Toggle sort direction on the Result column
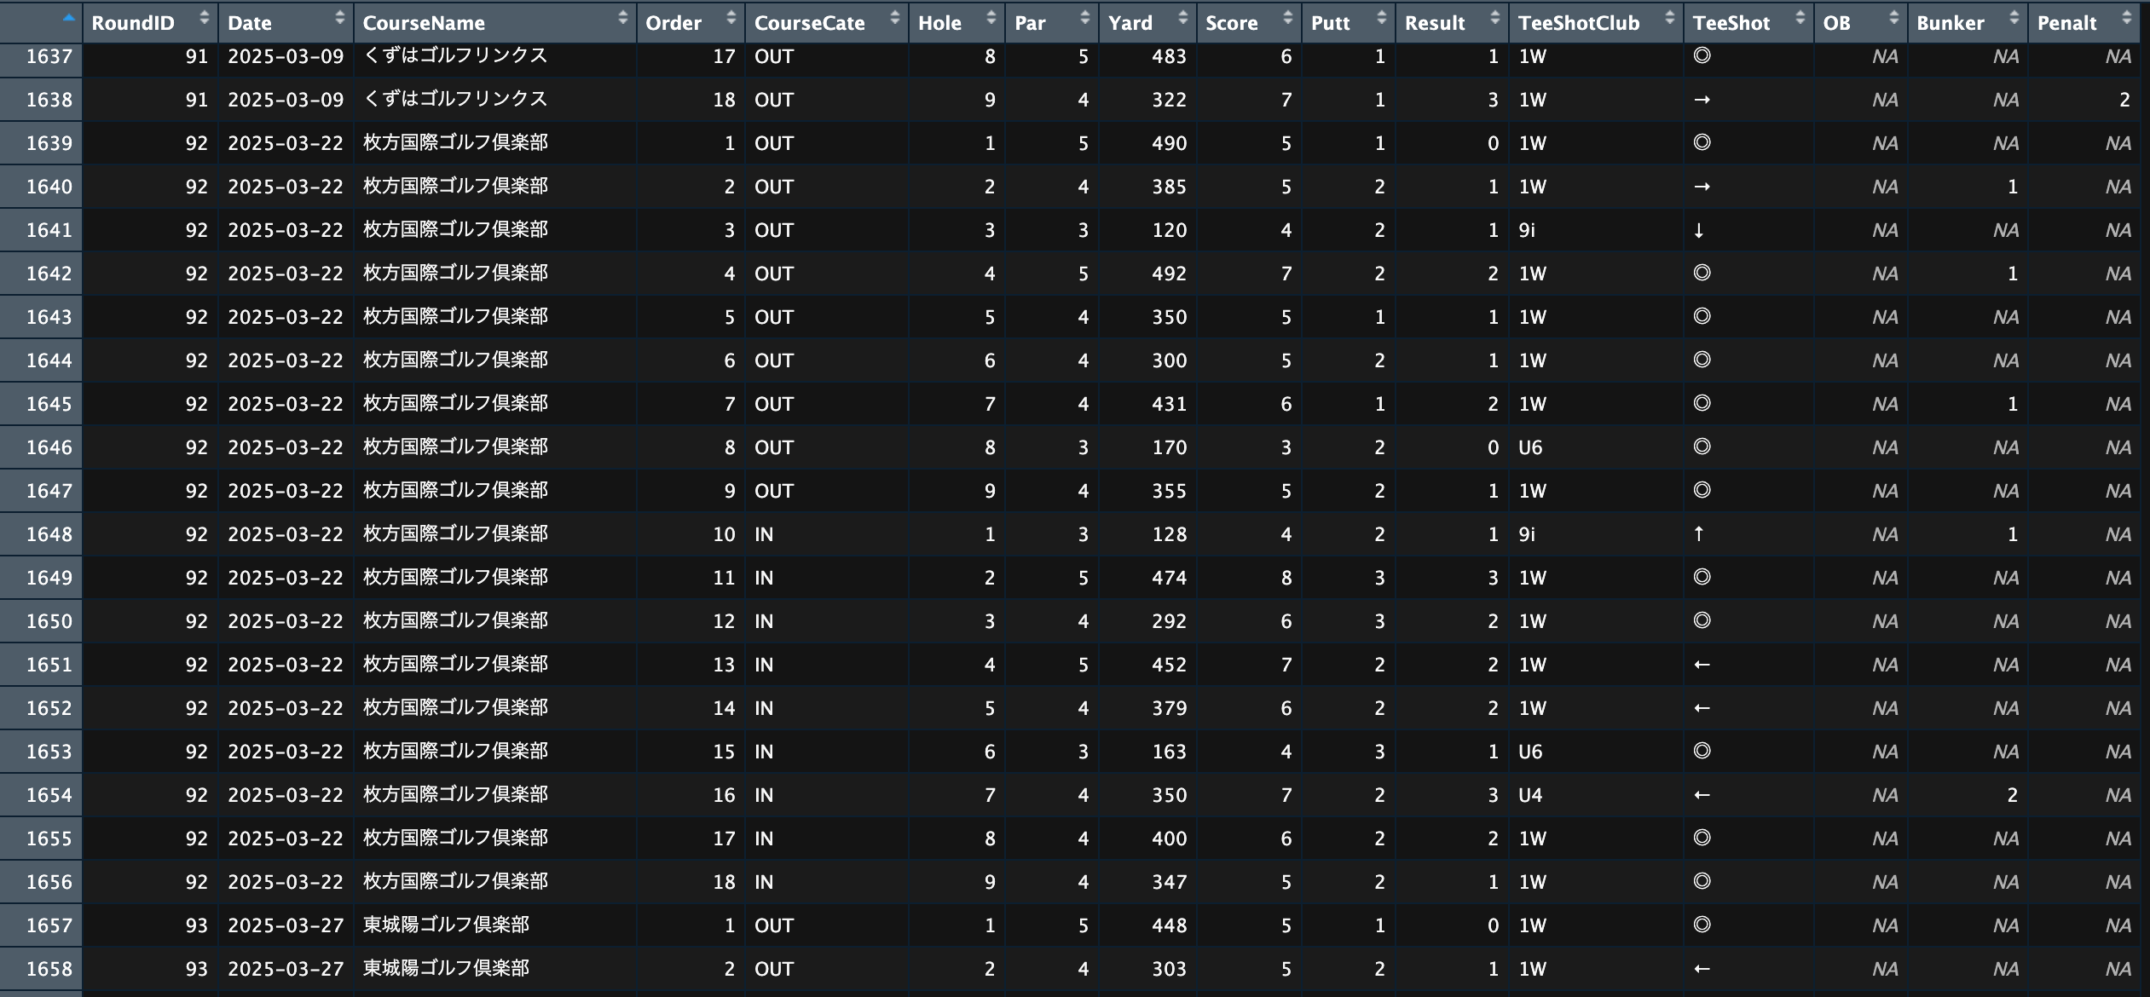The image size is (2150, 997). pyautogui.click(x=1496, y=16)
